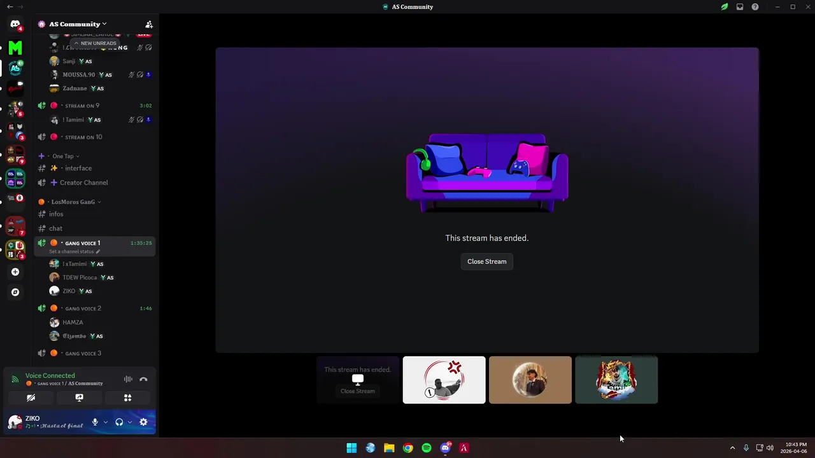The image size is (815, 458).
Task: Click the red A app in taskbar
Action: pyautogui.click(x=464, y=448)
